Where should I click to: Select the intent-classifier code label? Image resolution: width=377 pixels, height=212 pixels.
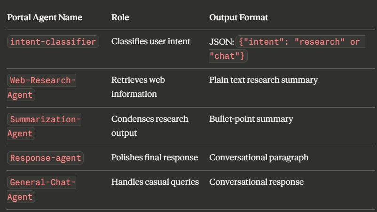[x=53, y=42]
